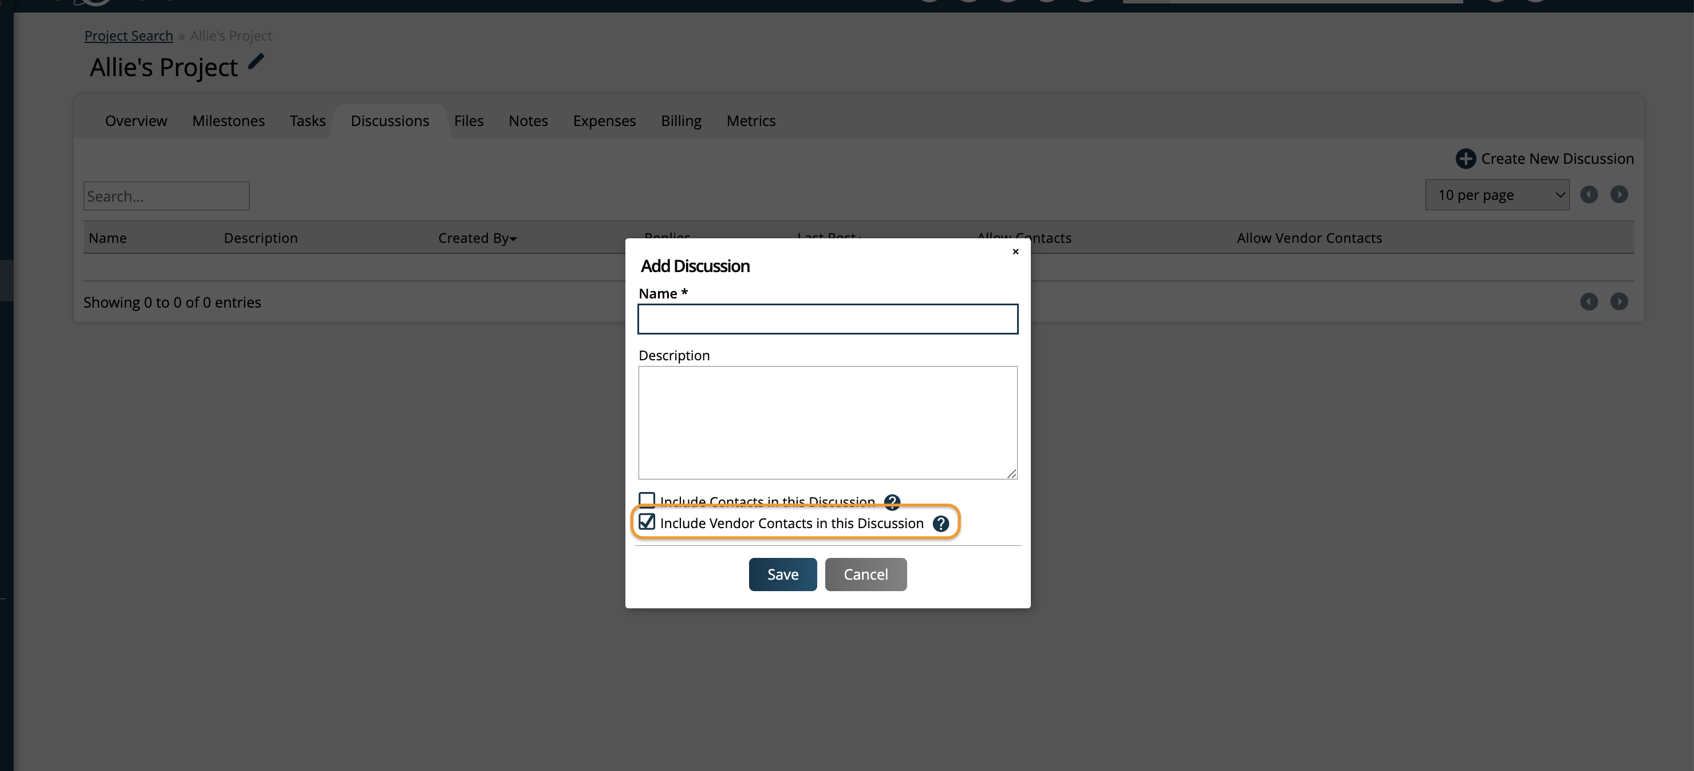
Task: Cancel the Add Discussion dialog
Action: (x=865, y=575)
